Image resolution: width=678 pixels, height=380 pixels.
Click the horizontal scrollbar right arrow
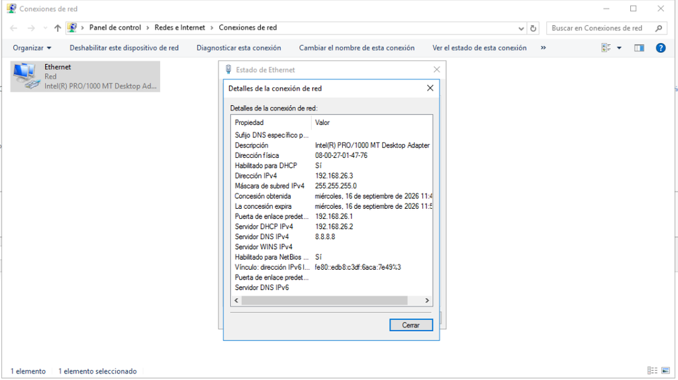point(427,301)
